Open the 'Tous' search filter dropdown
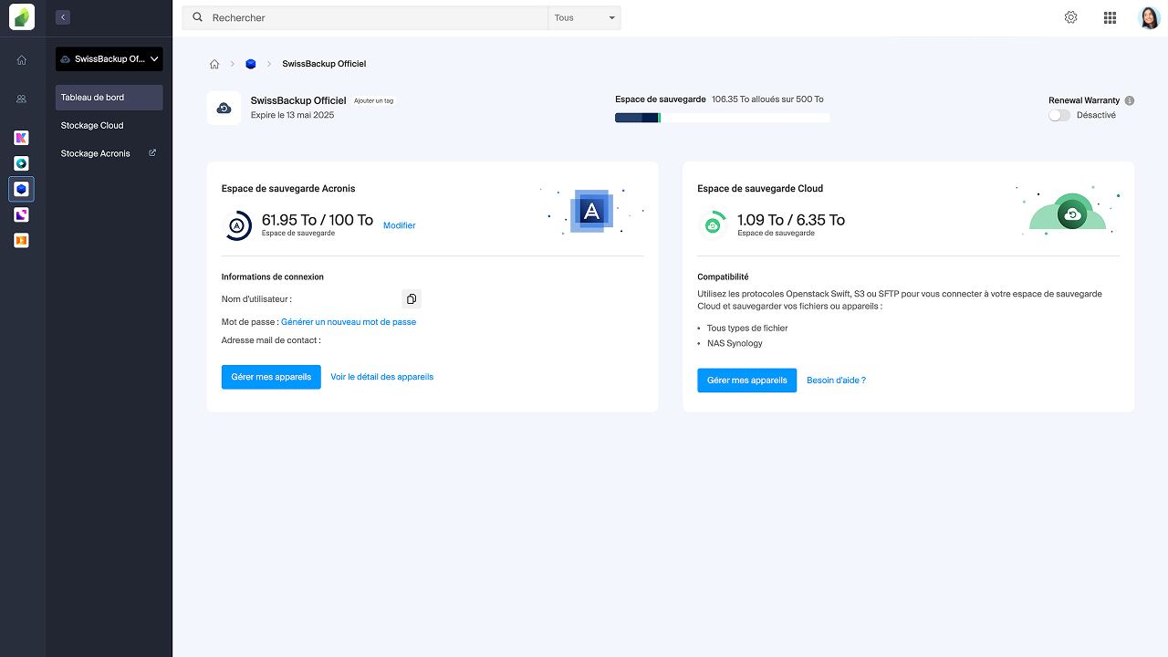This screenshot has height=657, width=1168. (583, 16)
